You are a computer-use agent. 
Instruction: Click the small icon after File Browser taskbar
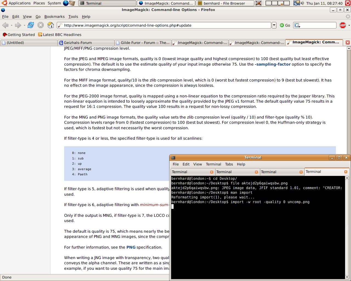click(258, 3)
